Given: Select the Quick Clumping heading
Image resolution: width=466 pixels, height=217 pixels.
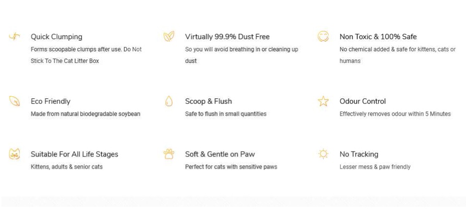Looking at the screenshot, I should pyautogui.click(x=56, y=37).
